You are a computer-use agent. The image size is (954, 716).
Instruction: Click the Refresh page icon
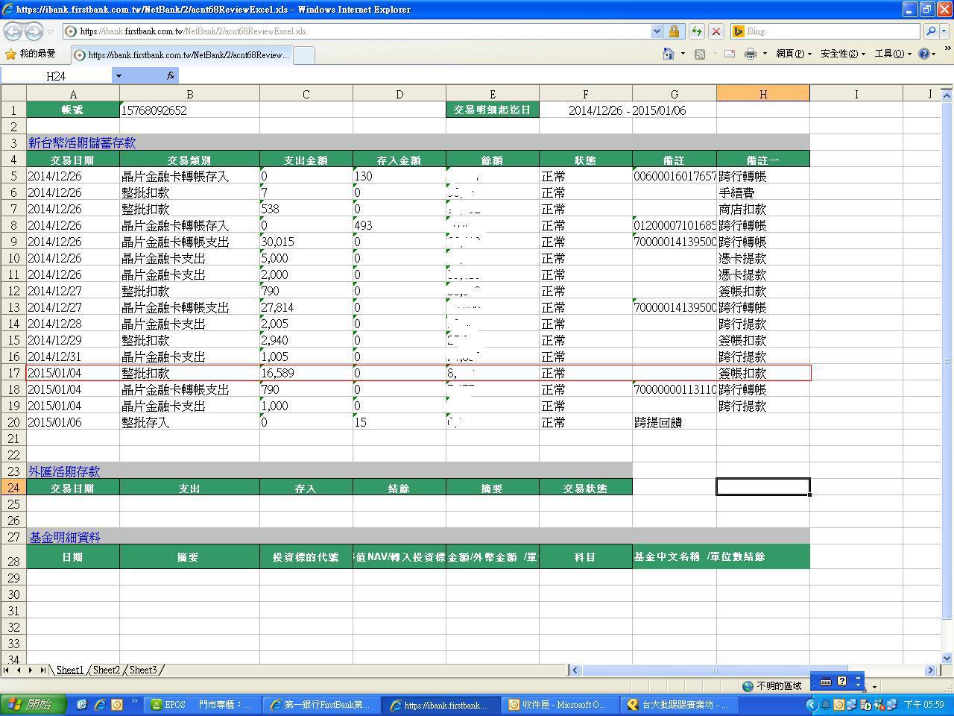pyautogui.click(x=696, y=31)
